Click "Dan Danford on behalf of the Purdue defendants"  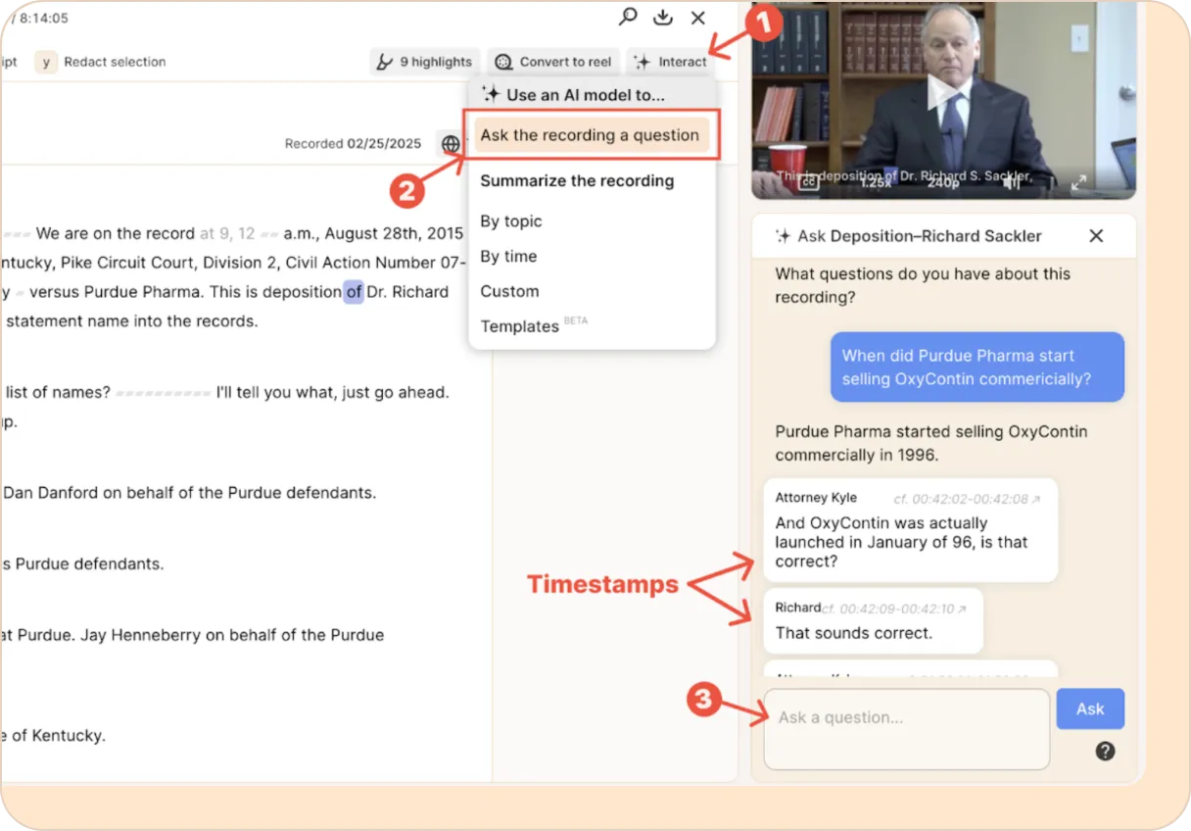(190, 493)
